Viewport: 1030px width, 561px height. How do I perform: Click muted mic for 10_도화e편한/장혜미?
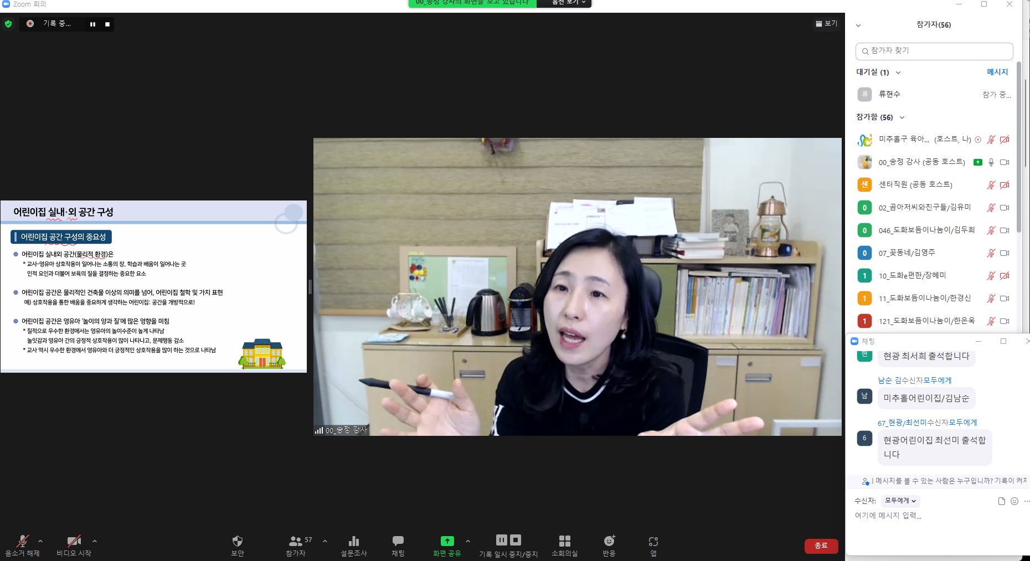(991, 276)
